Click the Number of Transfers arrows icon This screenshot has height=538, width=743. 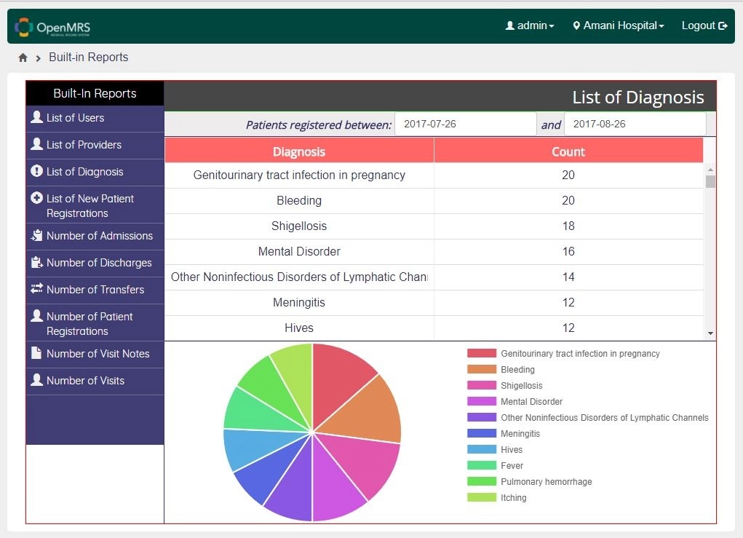[x=38, y=288]
